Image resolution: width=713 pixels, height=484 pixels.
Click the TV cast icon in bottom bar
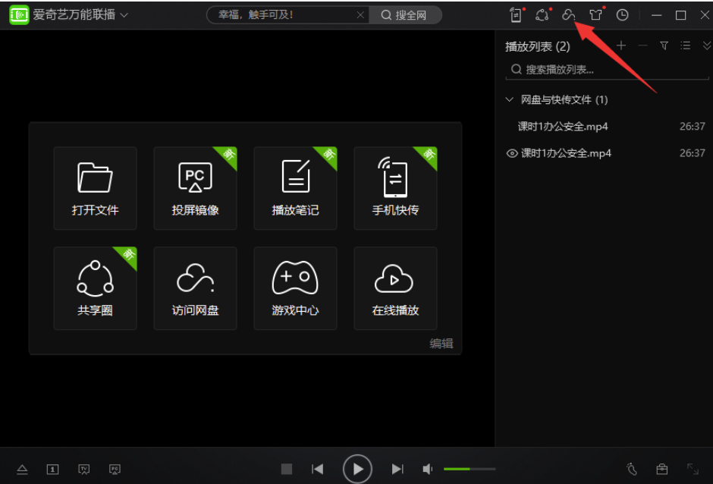83,469
